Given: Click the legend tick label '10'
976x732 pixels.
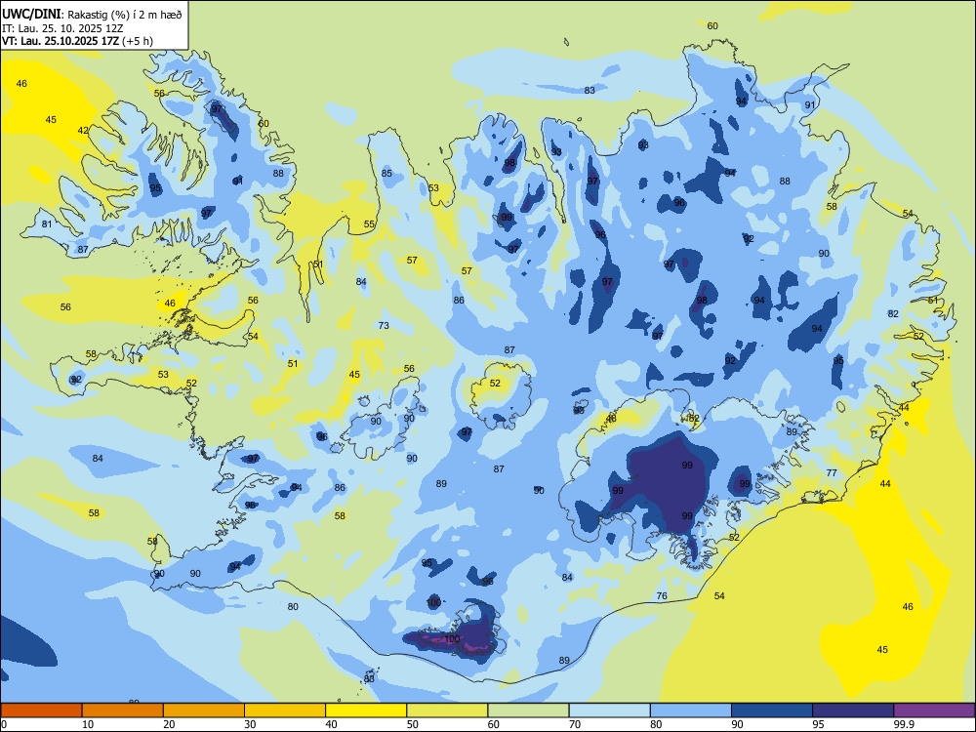Looking at the screenshot, I should (x=88, y=724).
